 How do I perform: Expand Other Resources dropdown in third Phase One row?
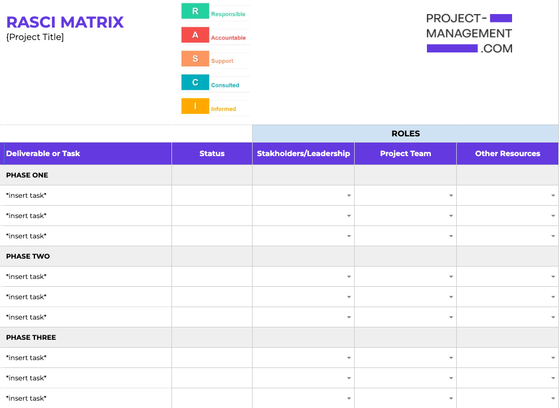click(552, 236)
